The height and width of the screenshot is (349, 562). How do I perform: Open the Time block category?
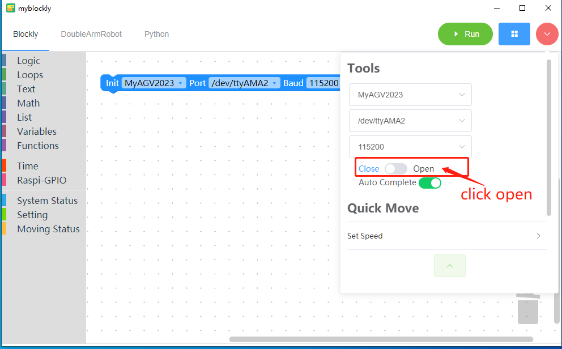pyautogui.click(x=44, y=166)
